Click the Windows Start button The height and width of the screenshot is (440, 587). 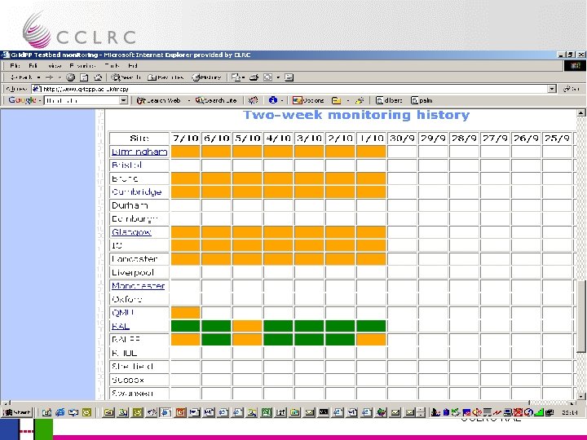tap(17, 412)
